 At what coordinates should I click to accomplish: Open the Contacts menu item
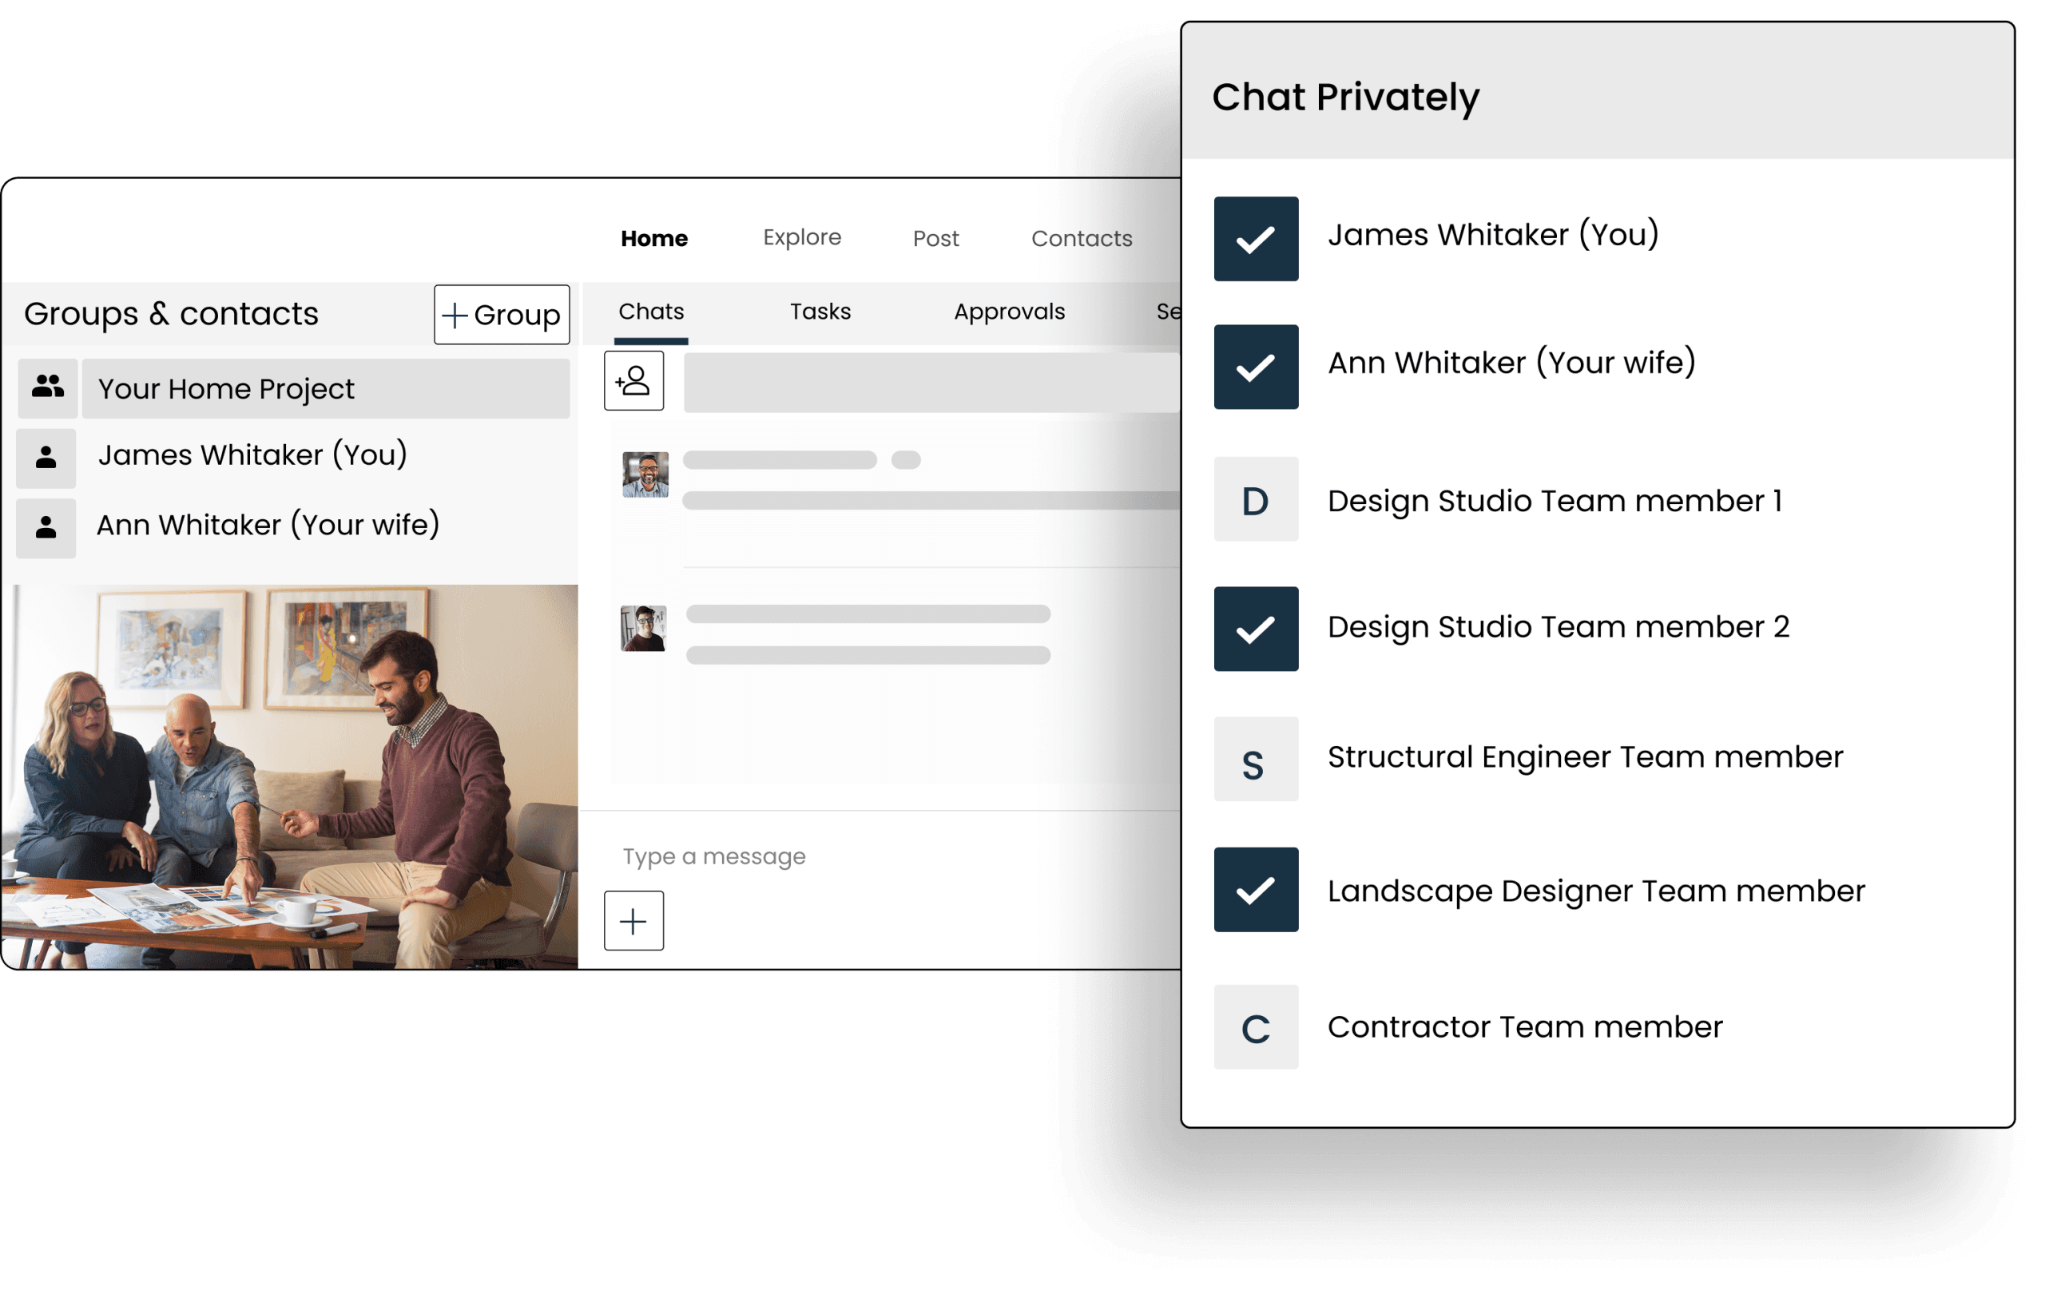(x=1082, y=239)
